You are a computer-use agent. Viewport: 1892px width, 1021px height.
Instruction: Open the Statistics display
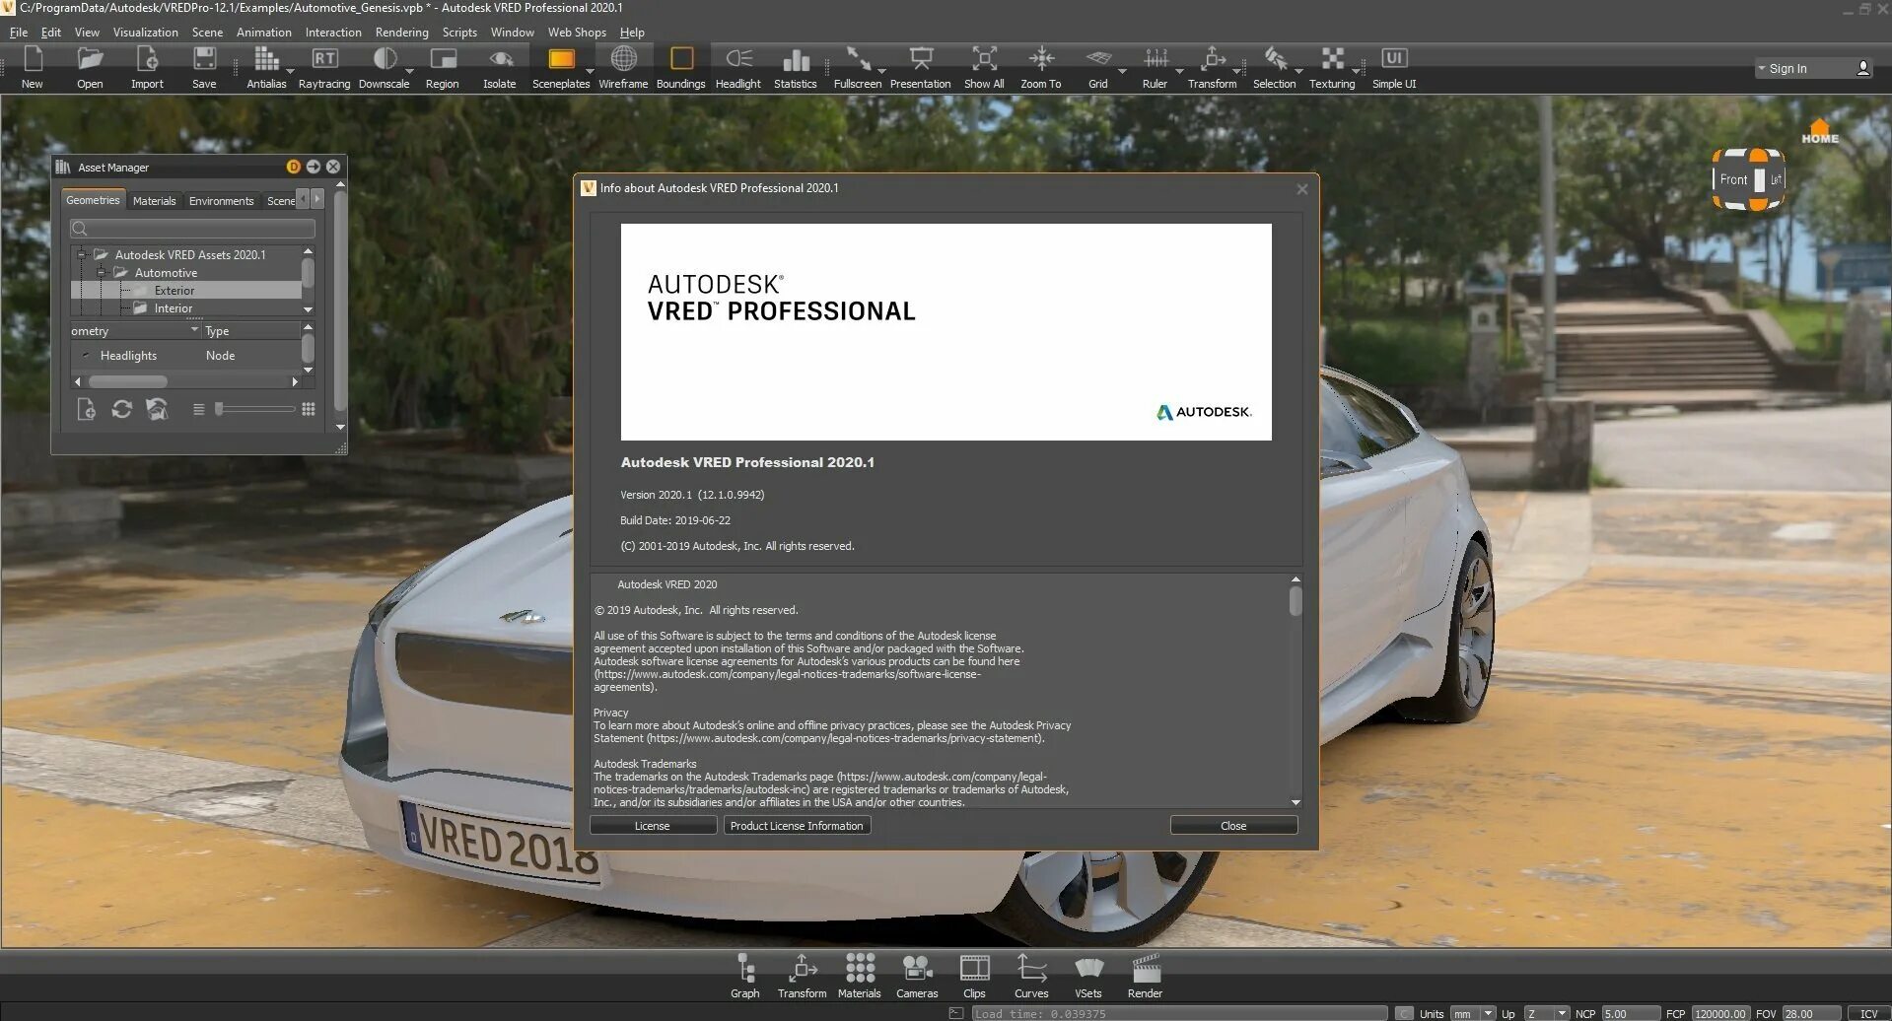click(x=796, y=67)
